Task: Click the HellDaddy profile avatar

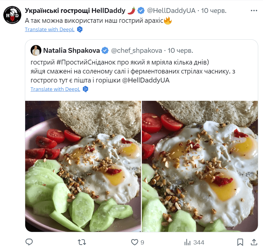Action: [12, 14]
